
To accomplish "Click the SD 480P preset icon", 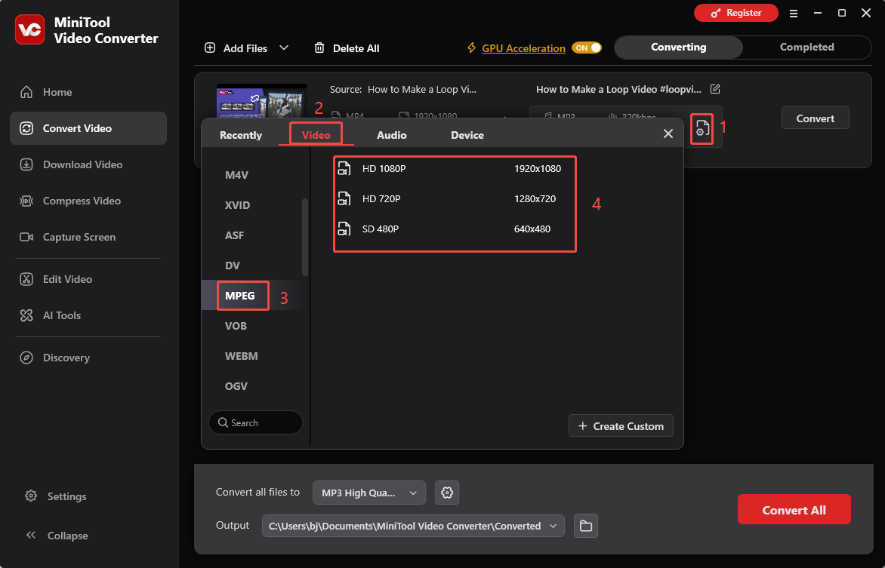I will (x=344, y=229).
